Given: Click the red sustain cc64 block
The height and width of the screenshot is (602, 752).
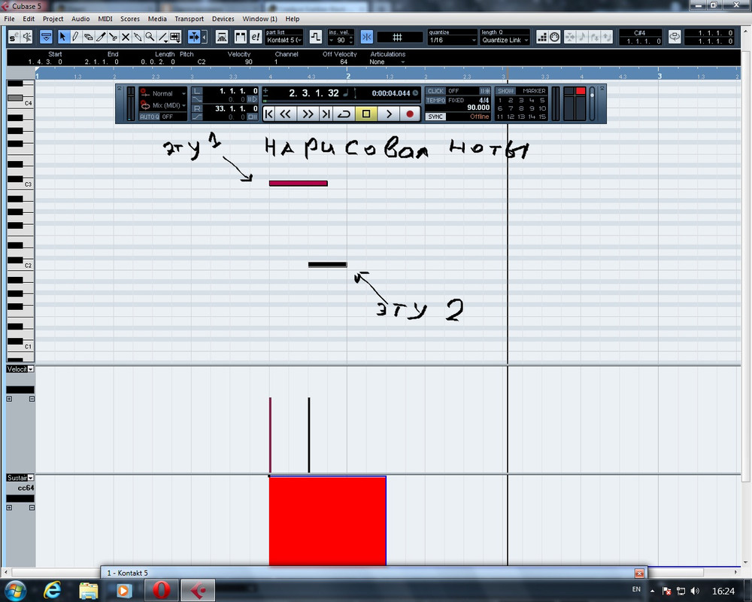Looking at the screenshot, I should 328,521.
